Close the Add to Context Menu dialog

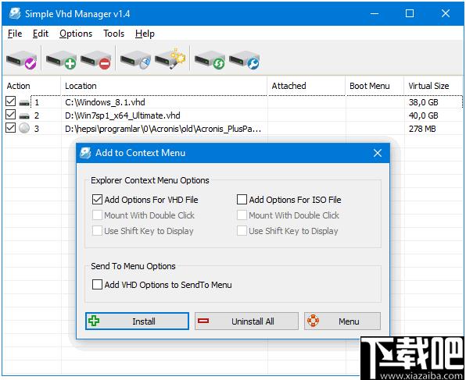pos(378,153)
